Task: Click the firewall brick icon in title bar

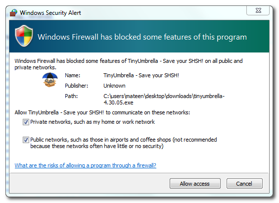Action: click(13, 13)
